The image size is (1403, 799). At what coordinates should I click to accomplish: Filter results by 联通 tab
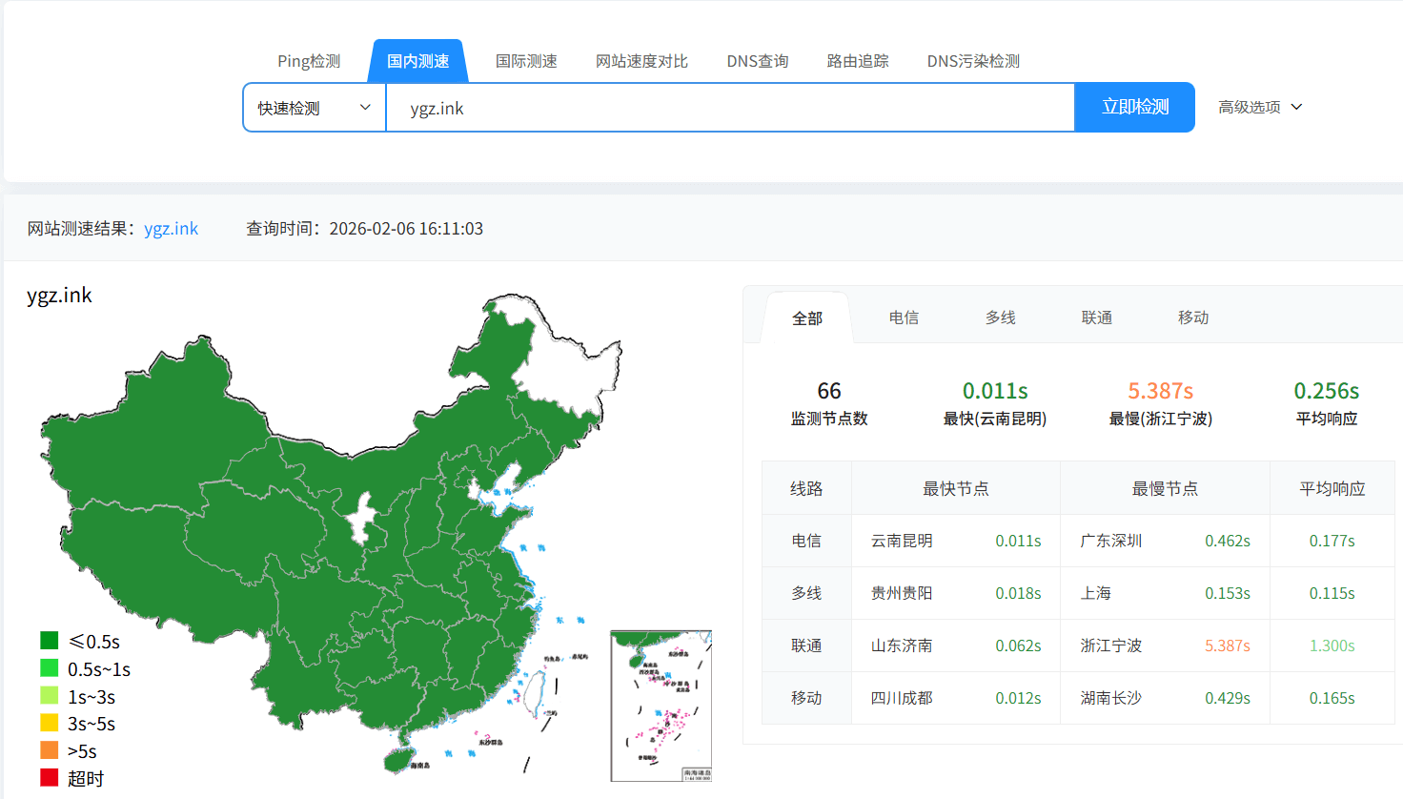click(1097, 318)
